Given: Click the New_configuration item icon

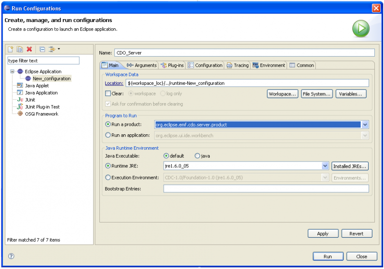Looking at the screenshot, I should (28, 79).
